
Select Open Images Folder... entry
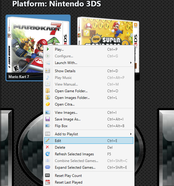(x=89, y=98)
